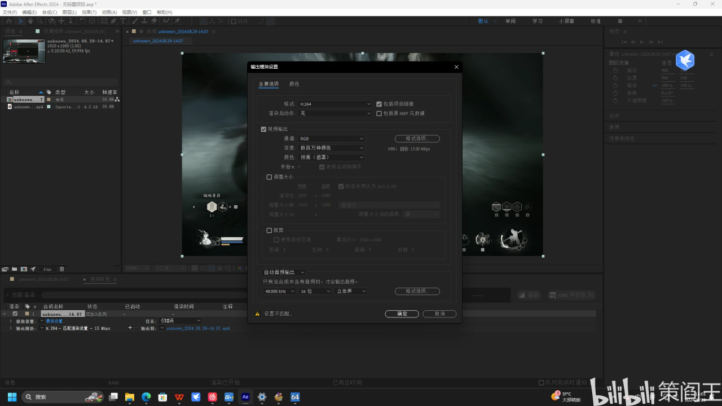Viewport: 722px width, 406px height.
Task: Enable the 裁剪 checkbox
Action: click(269, 231)
